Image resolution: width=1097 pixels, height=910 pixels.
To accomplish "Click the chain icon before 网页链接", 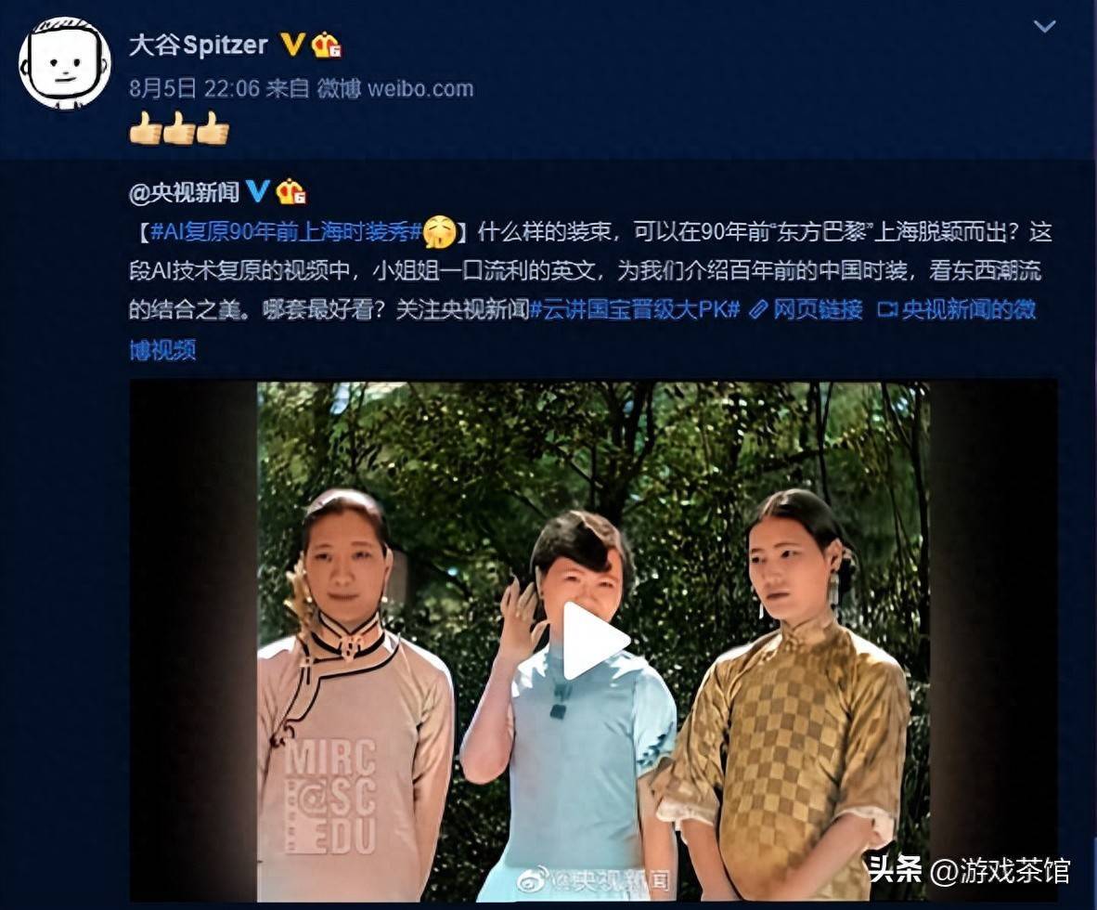I will point(758,309).
